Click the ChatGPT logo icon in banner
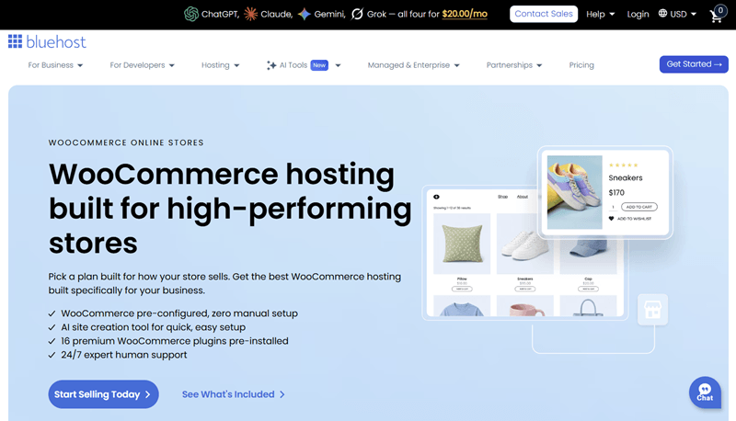Screen dimensions: 736x421 pyautogui.click(x=191, y=14)
